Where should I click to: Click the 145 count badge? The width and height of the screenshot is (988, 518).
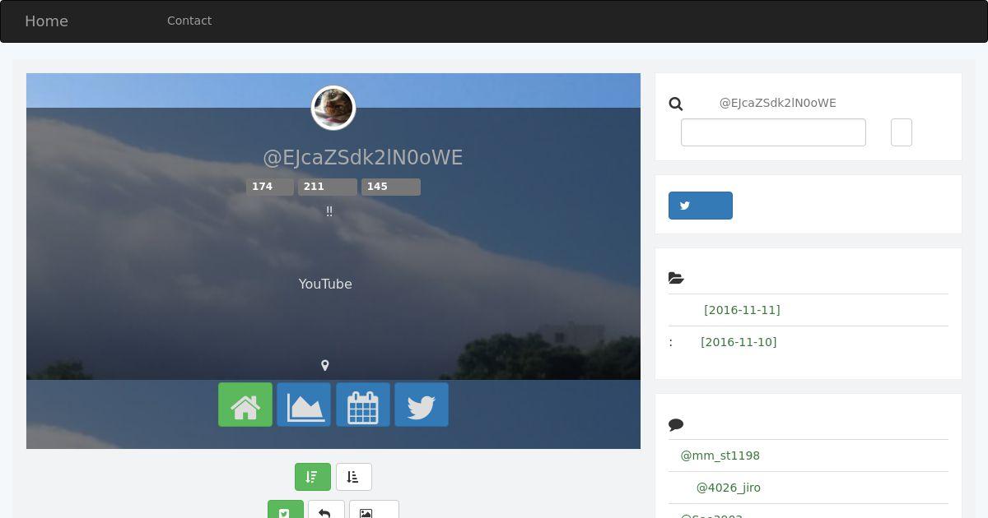pos(391,187)
